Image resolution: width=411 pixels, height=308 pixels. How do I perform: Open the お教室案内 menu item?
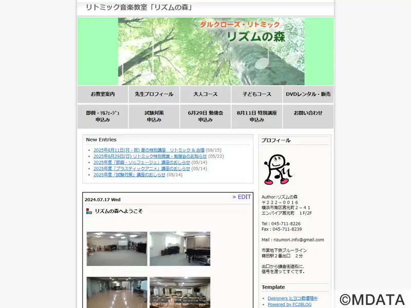(103, 94)
